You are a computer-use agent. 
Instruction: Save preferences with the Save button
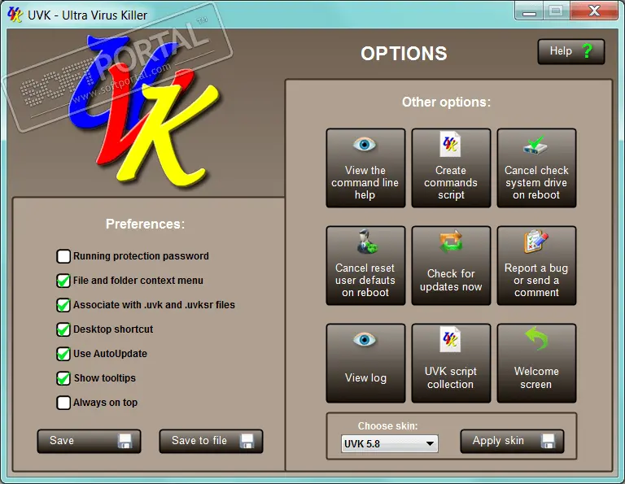pos(89,441)
